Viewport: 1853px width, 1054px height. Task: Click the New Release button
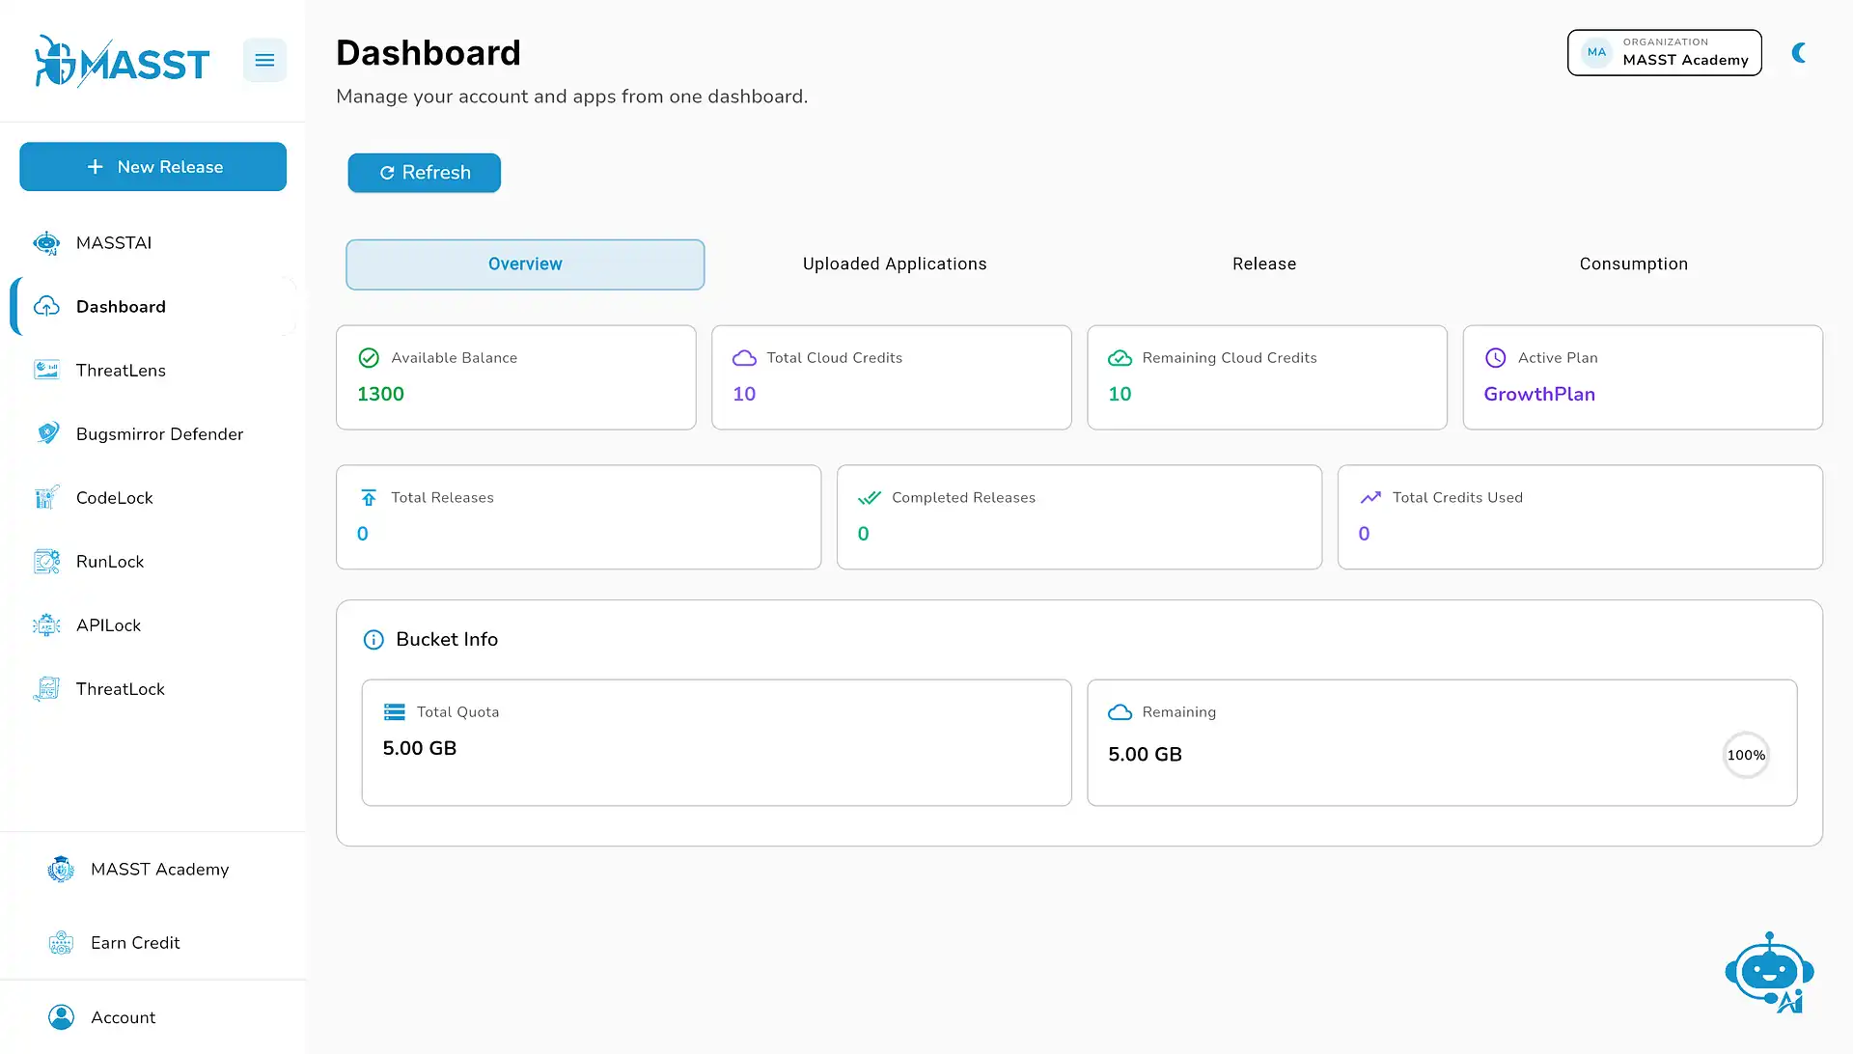(x=152, y=167)
